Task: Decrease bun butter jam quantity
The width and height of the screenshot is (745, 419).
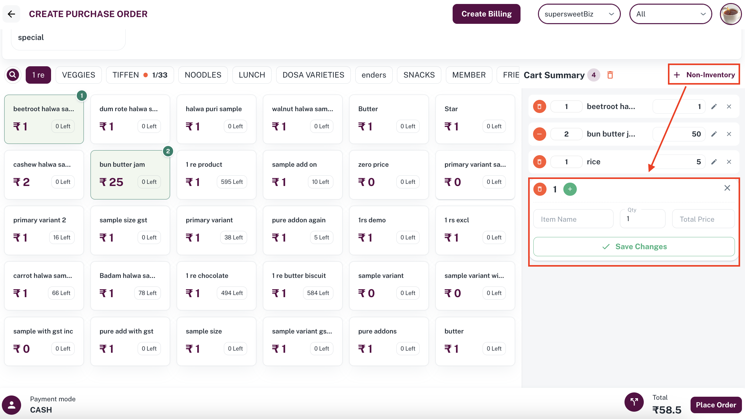Action: [539, 134]
